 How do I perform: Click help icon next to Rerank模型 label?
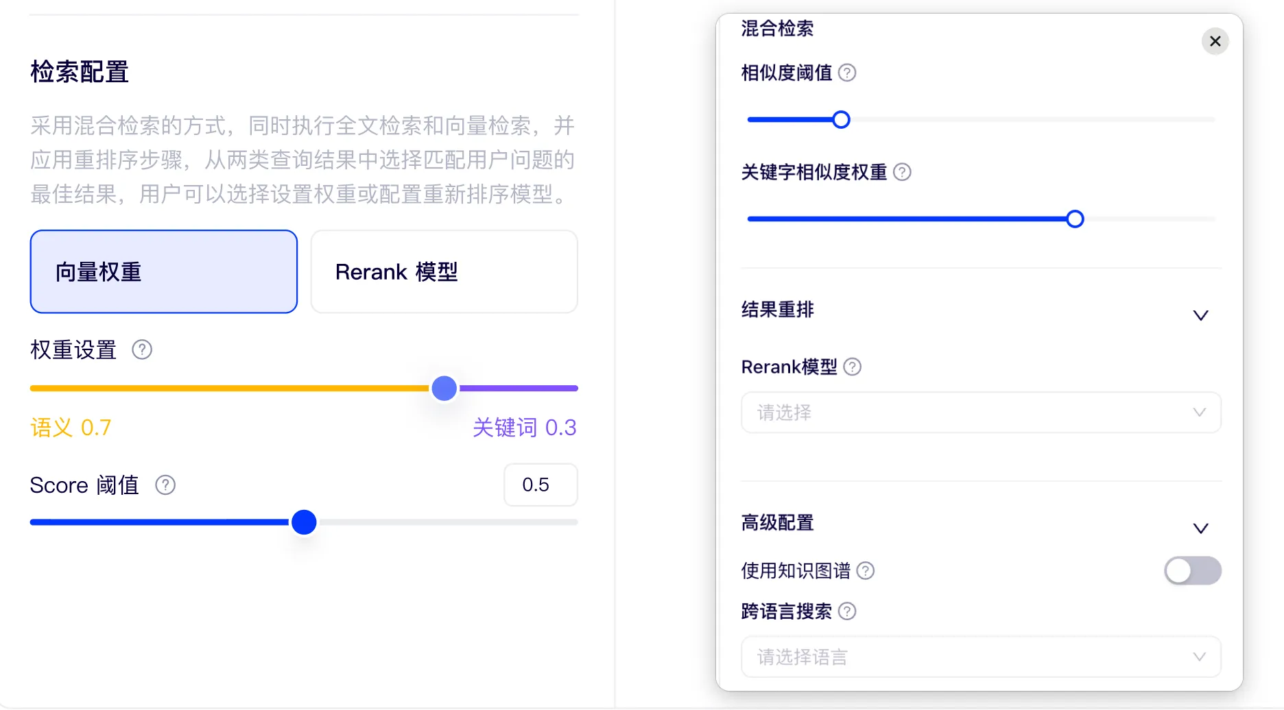click(x=853, y=367)
